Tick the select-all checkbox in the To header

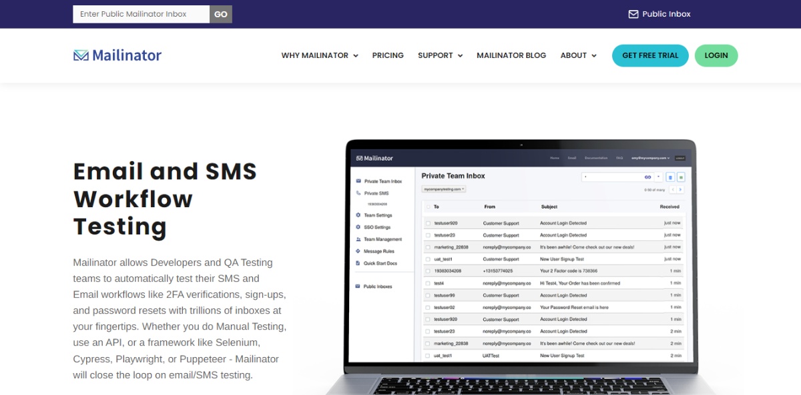pos(428,206)
